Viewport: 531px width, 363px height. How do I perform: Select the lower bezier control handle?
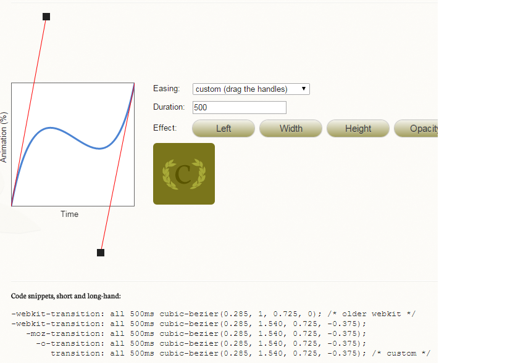[x=101, y=253]
